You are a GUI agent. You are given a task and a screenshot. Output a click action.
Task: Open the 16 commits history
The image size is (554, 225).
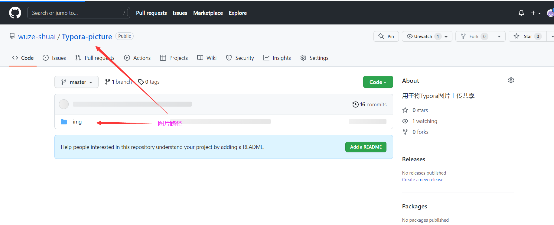[370, 104]
